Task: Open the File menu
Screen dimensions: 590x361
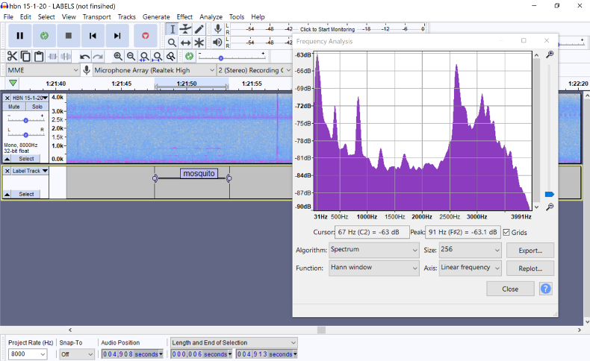Action: (x=8, y=17)
